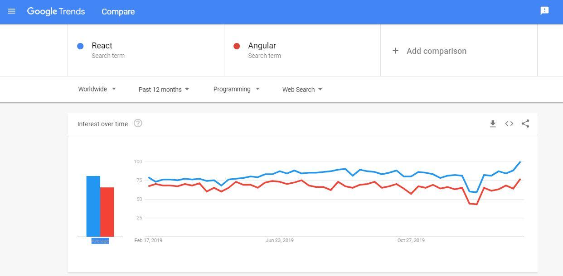Image resolution: width=563 pixels, height=276 pixels.
Task: Download the interest over time data
Action: point(493,124)
